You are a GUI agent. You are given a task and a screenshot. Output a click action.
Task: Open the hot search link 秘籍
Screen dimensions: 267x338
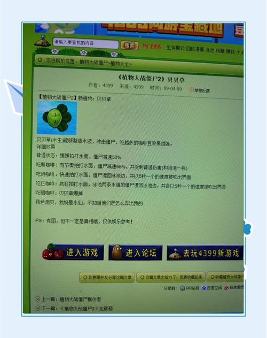pyautogui.click(x=220, y=51)
